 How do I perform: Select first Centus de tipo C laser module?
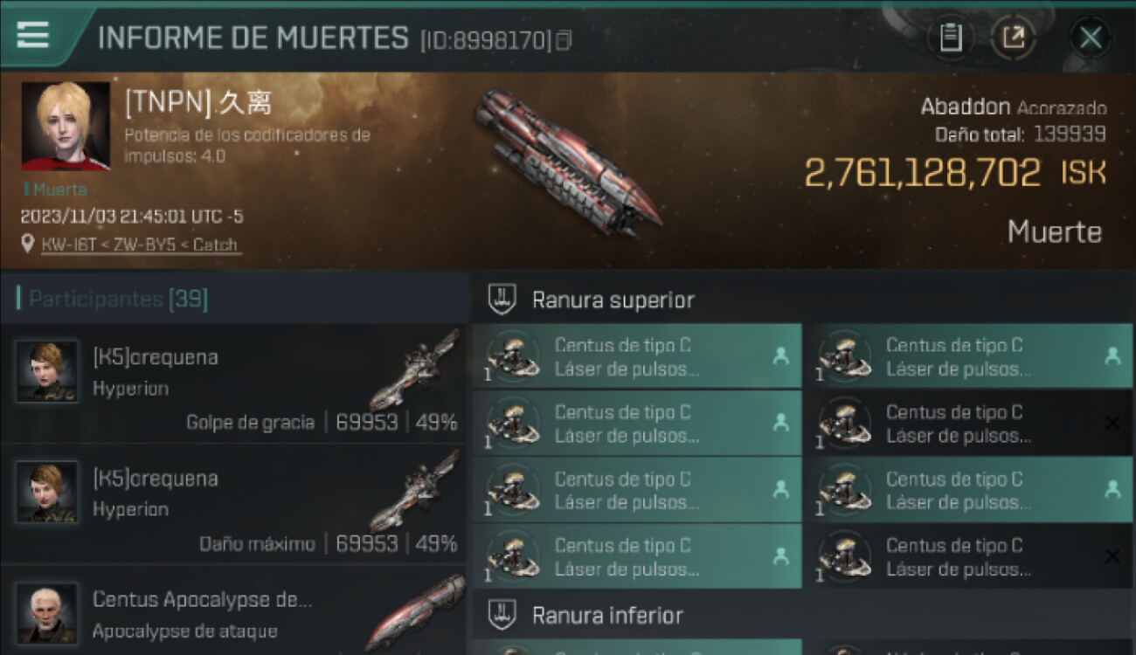pos(636,356)
